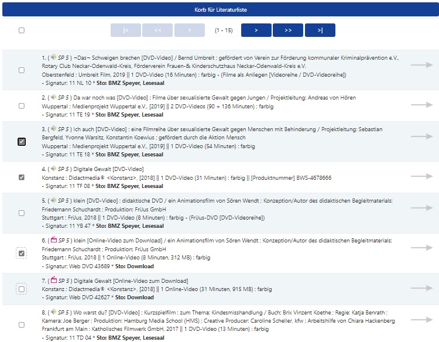Click Sto: Download of entry 7
The image size is (439, 342).
[x=135, y=297]
